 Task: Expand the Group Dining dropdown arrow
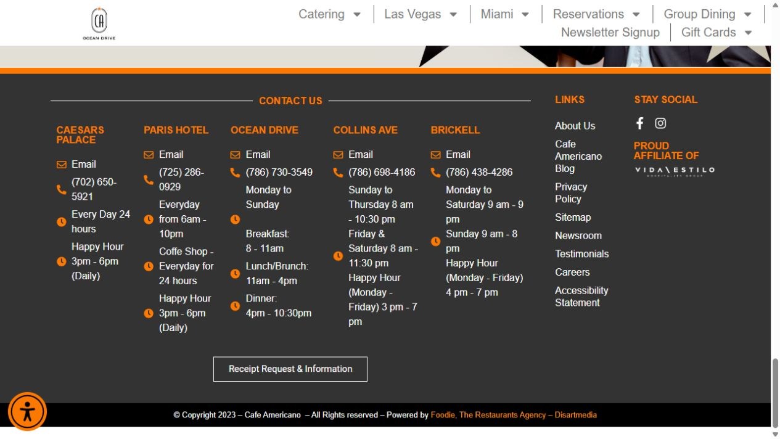[747, 15]
